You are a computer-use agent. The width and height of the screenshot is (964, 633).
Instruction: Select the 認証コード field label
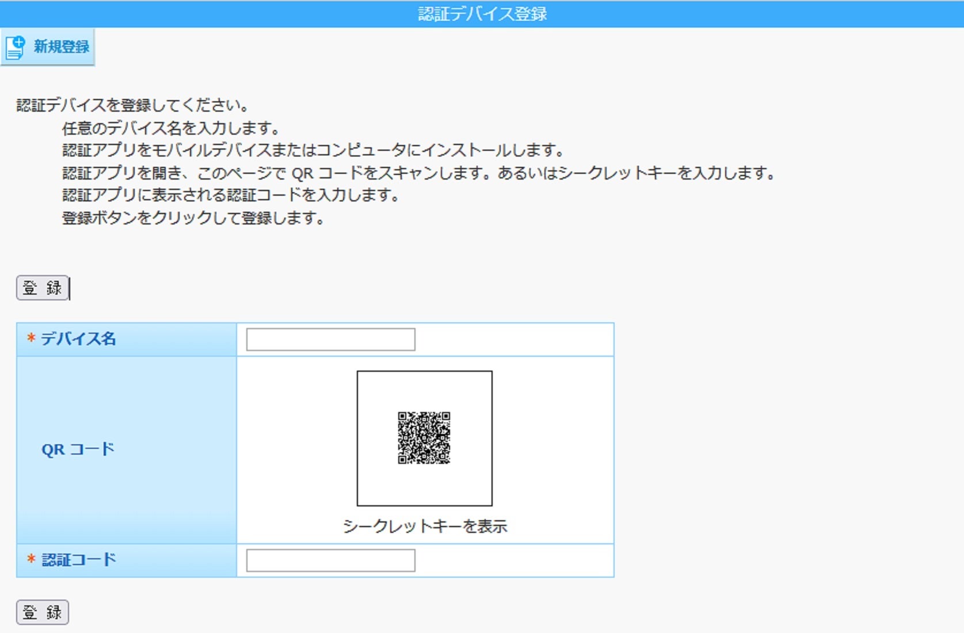pos(78,560)
